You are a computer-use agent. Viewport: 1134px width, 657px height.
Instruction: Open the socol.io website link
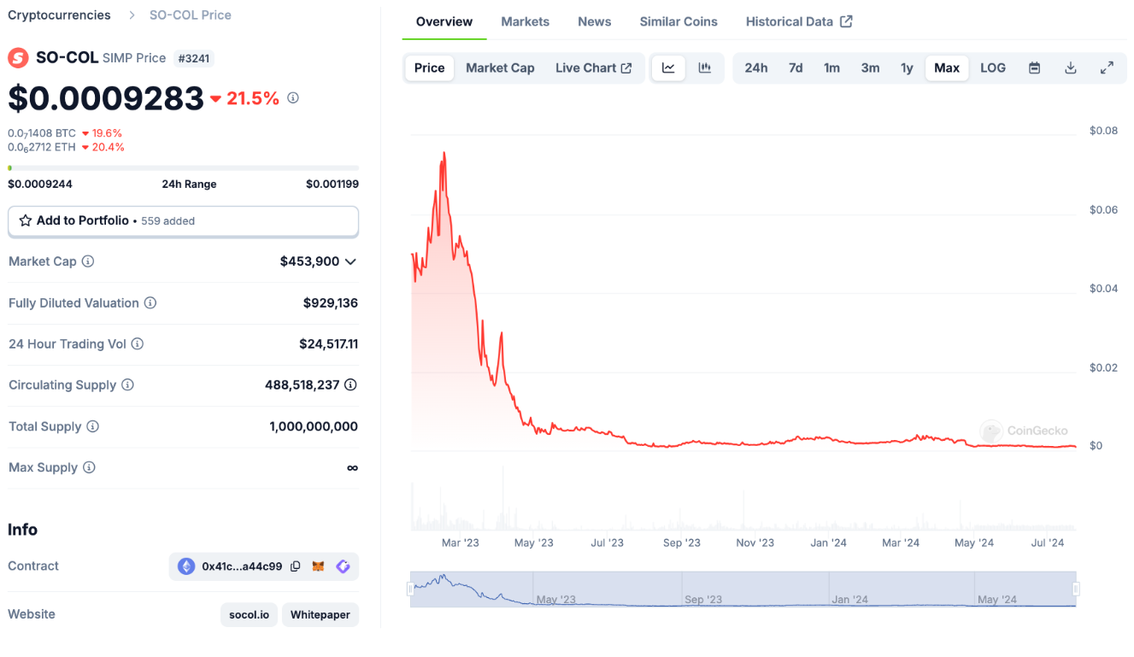point(249,615)
